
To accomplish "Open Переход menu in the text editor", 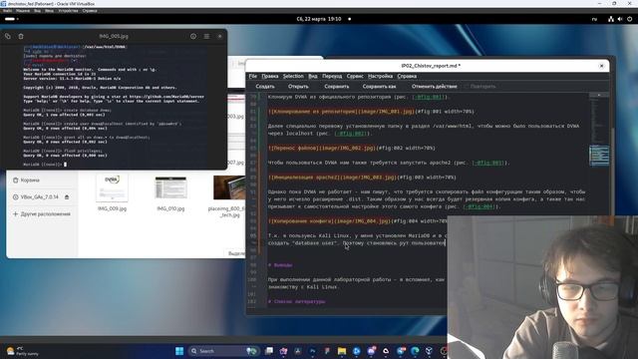I will point(332,76).
